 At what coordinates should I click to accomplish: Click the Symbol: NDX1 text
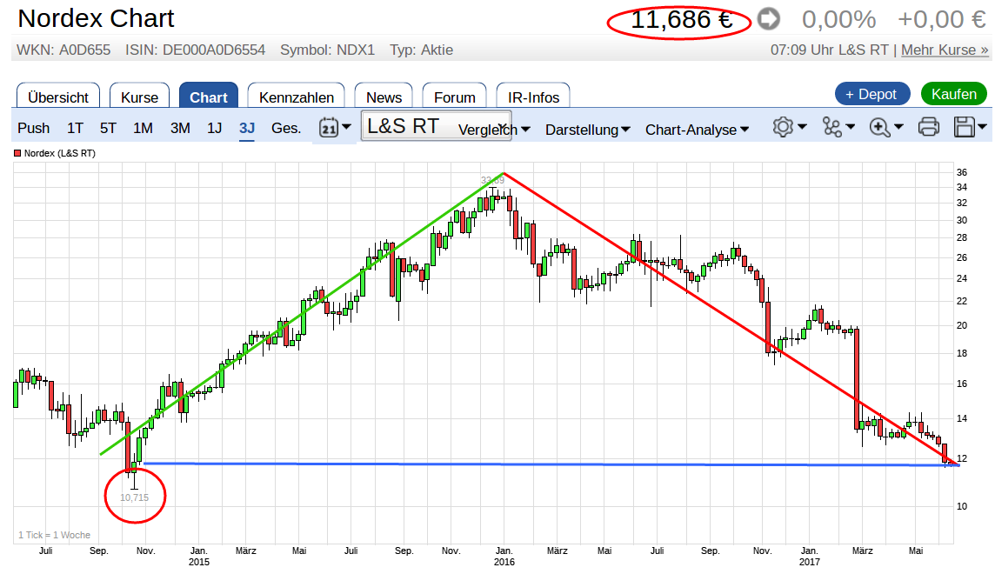pyautogui.click(x=327, y=50)
